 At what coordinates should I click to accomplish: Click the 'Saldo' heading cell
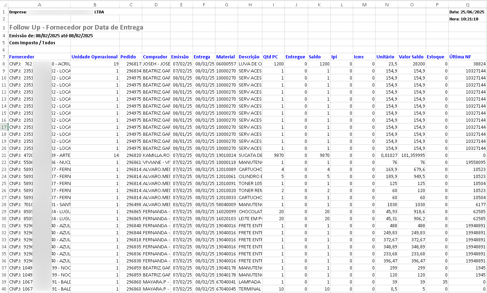pyautogui.click(x=319, y=57)
